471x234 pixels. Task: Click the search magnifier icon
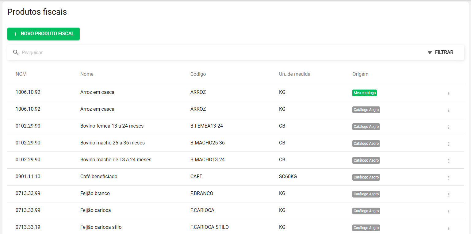16,52
